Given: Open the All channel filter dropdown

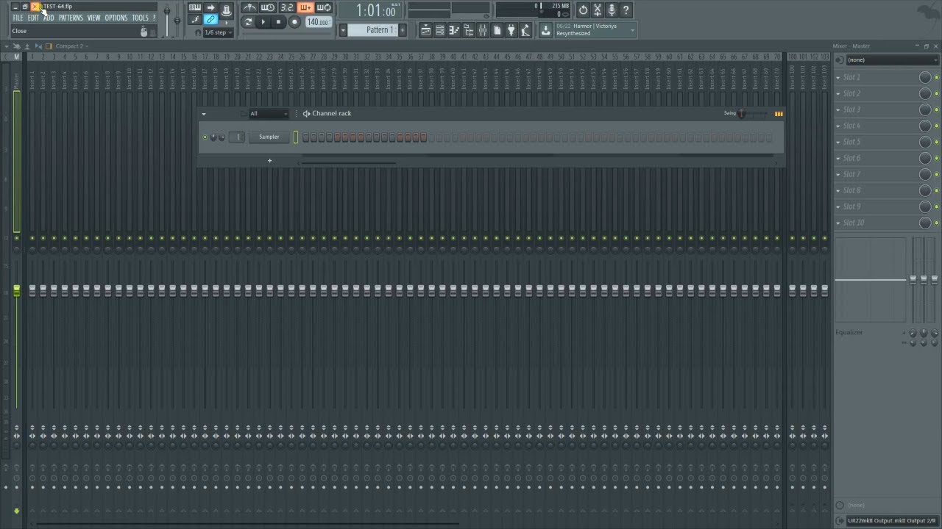Looking at the screenshot, I should [x=269, y=114].
